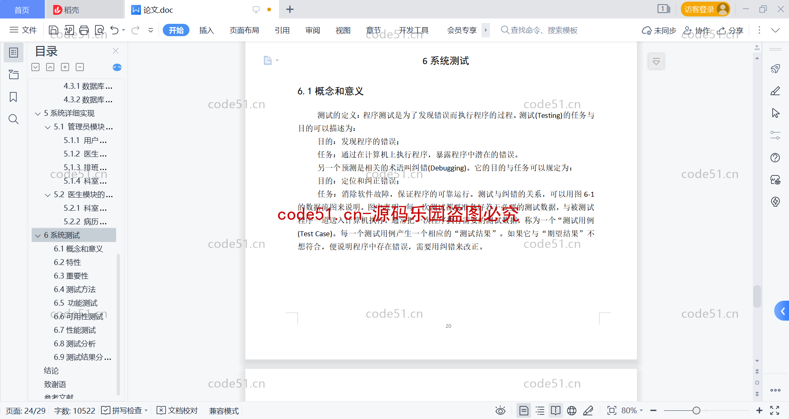Click the page filter dropdown box icon
The image size is (789, 419).
656,62
